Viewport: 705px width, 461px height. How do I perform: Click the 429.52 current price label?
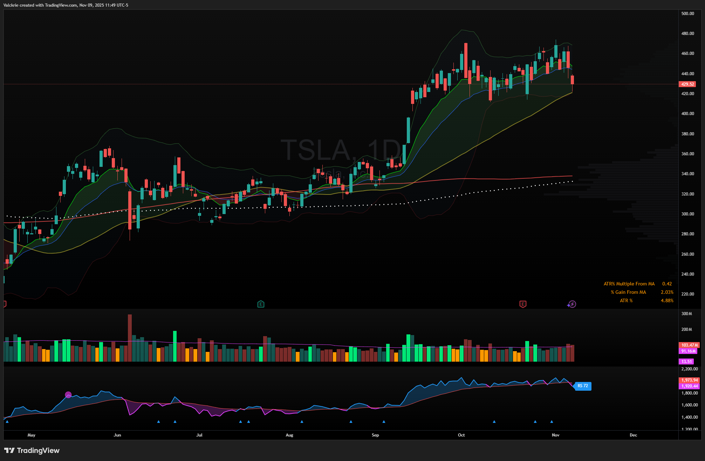[x=687, y=84]
